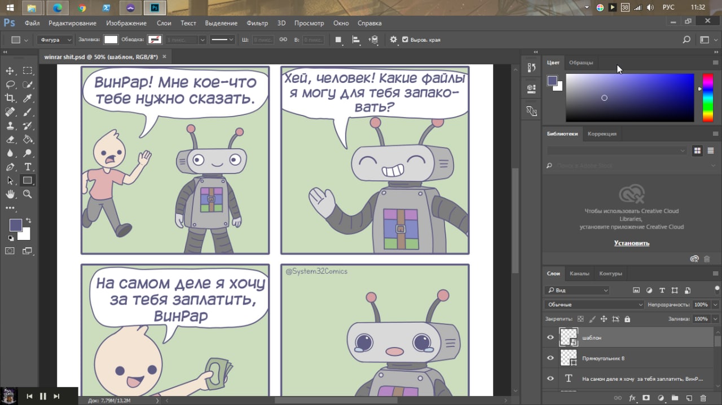Viewport: 722px width, 405px height.
Task: Switch to the Образцы tab
Action: 581,63
